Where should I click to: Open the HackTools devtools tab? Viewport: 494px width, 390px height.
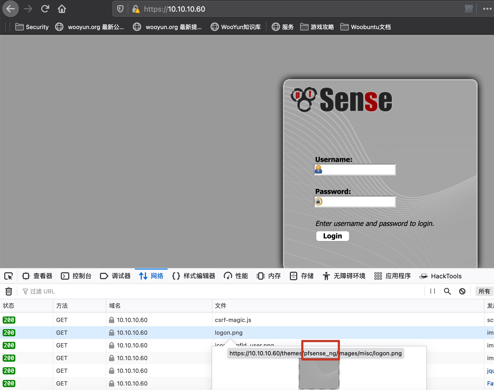tap(441, 276)
